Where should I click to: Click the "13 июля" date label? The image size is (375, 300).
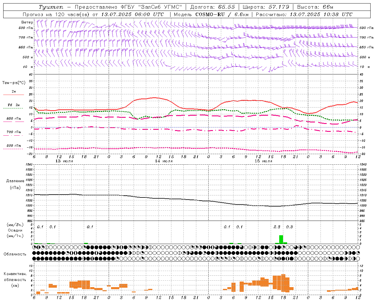(64, 161)
